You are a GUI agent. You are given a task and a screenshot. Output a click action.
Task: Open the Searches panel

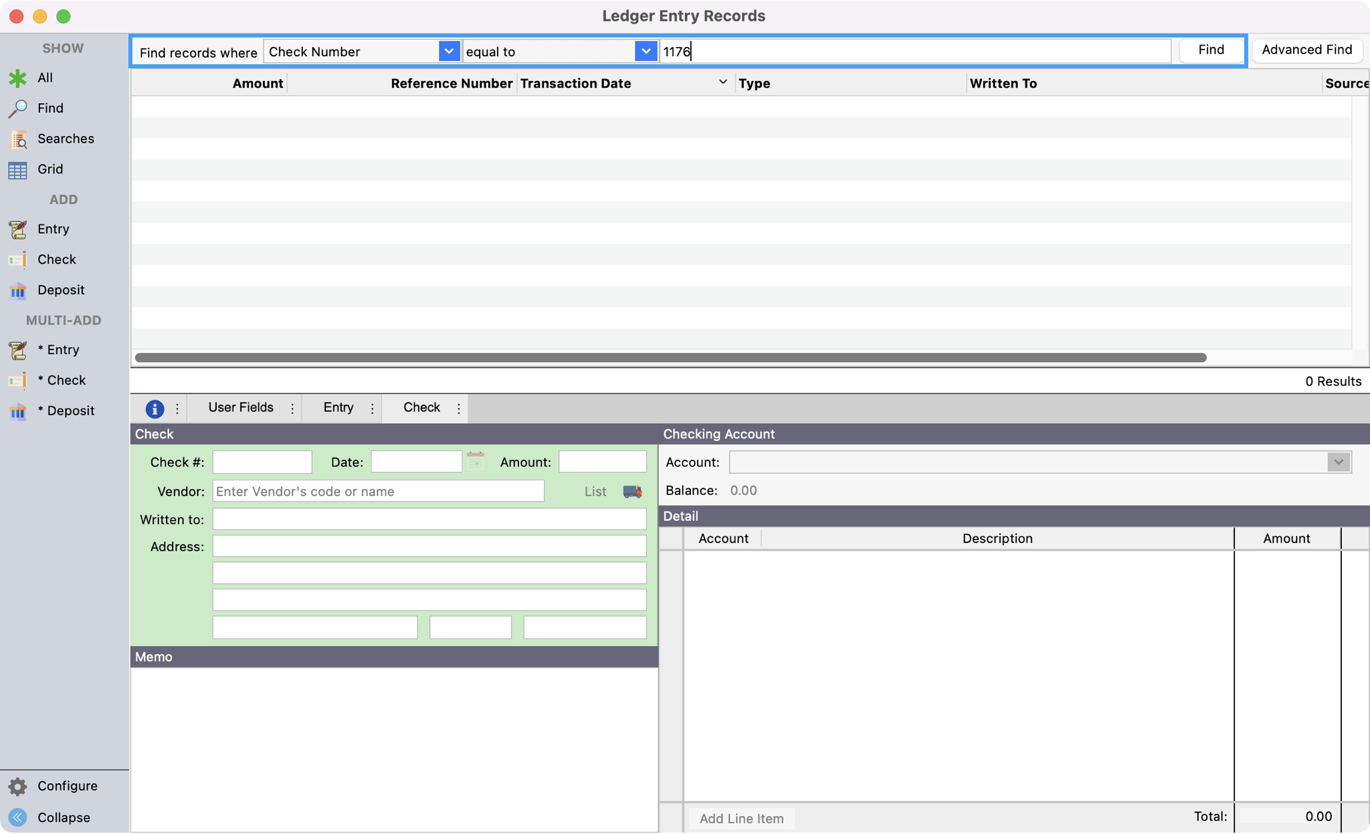(x=19, y=139)
